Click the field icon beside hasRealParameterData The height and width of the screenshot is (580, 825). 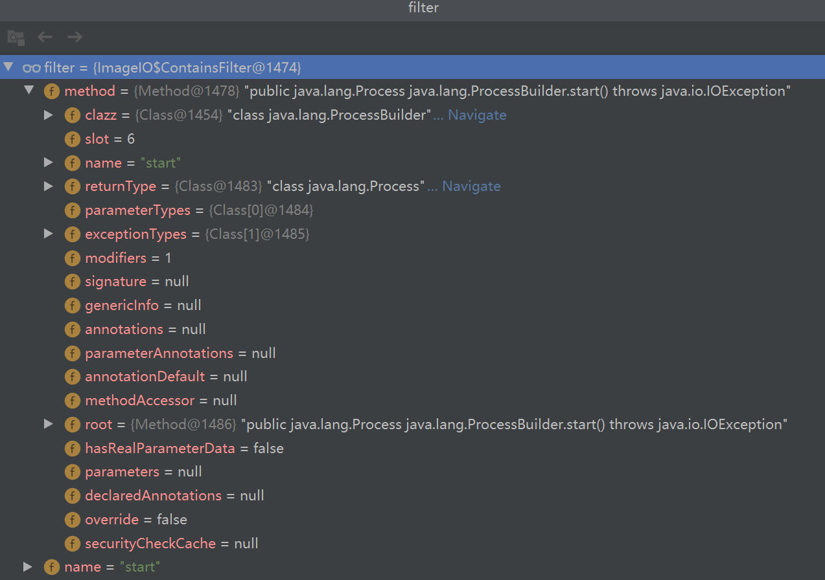click(x=73, y=449)
